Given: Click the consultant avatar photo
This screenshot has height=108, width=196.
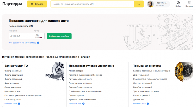Looking at the screenshot, I should (150, 4).
